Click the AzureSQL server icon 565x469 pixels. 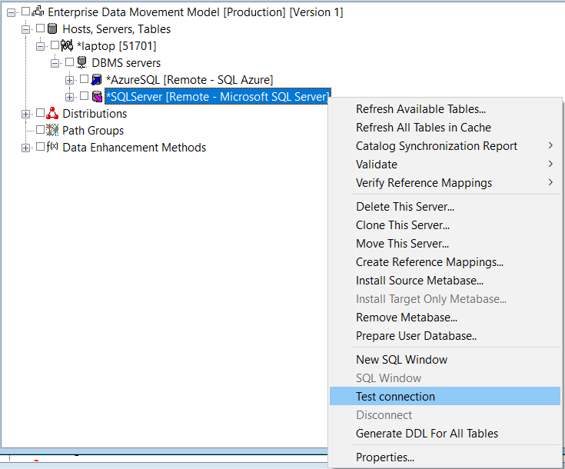[x=97, y=80]
